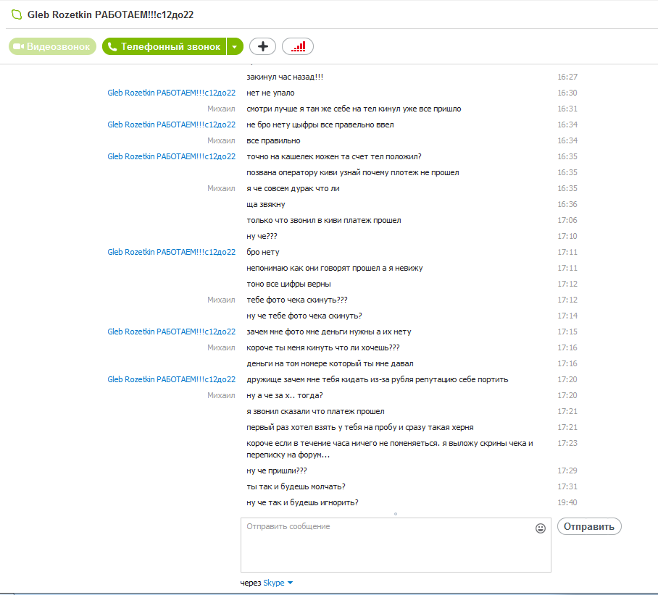Image resolution: width=658 pixels, height=595 pixels.
Task: Click Gleb Rozetkin sender name at 16:35
Action: click(171, 157)
